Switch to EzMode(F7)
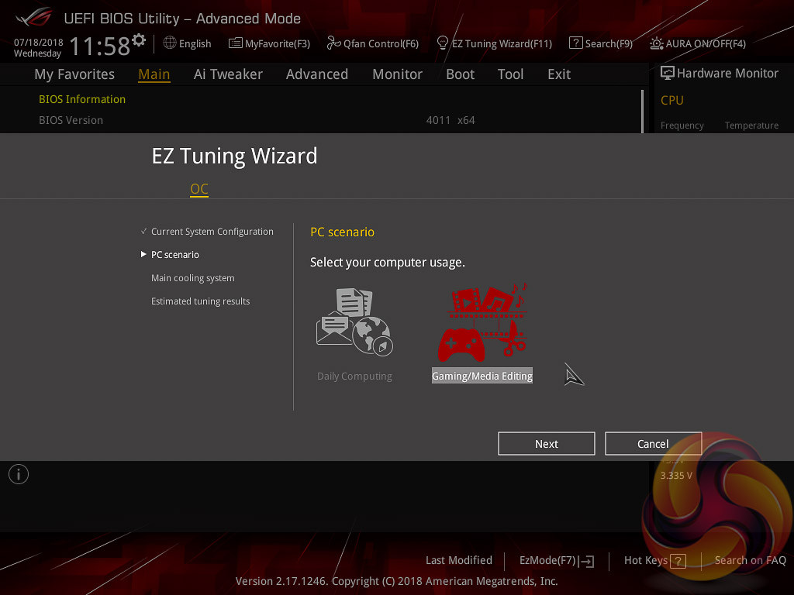 (x=557, y=561)
